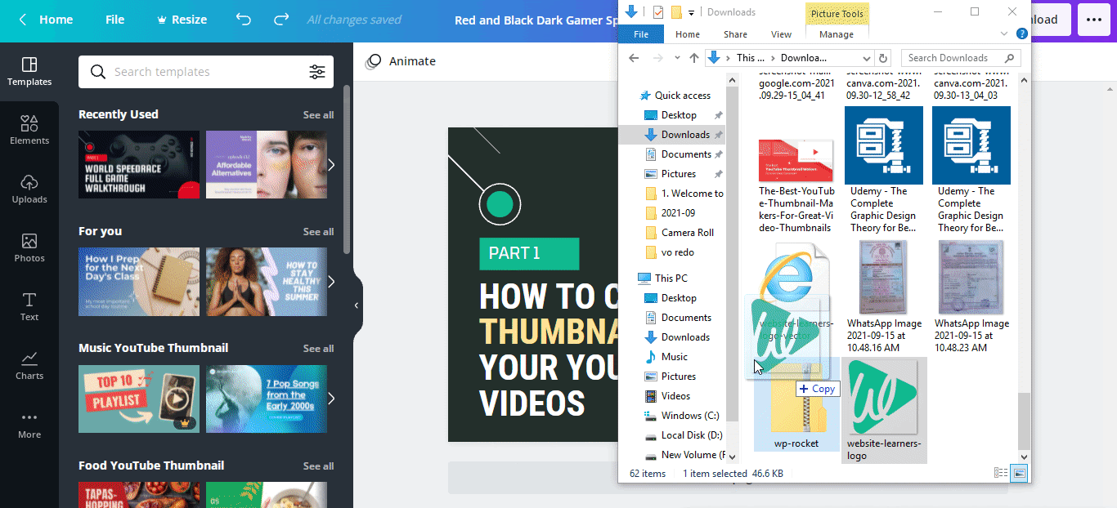The width and height of the screenshot is (1117, 508).
Task: Expand the For you row with its arrow
Action: click(331, 282)
